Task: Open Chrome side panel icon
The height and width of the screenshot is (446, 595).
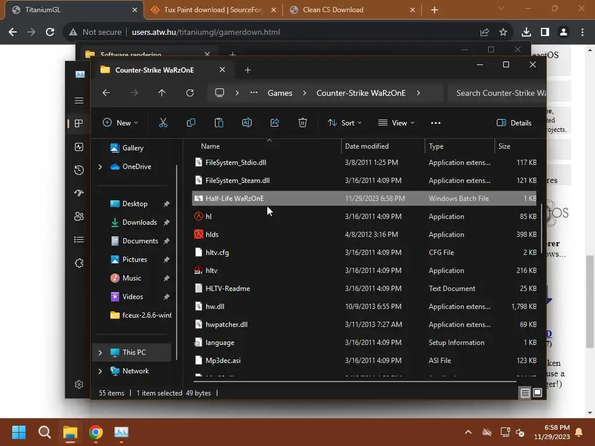Action: point(545,33)
